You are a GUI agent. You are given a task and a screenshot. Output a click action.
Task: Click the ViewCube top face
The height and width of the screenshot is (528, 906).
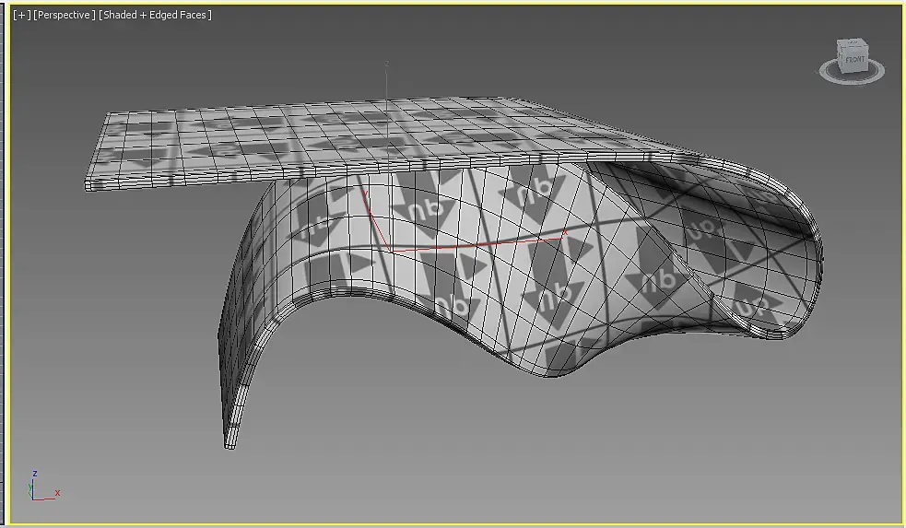pos(853,44)
